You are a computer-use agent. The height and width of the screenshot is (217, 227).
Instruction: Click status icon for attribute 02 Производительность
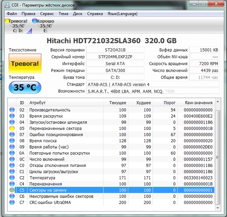coord(12,110)
